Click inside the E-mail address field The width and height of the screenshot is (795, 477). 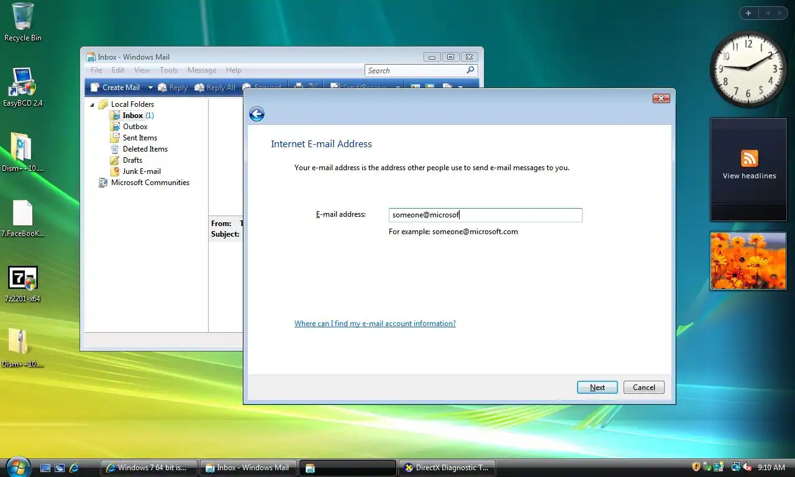click(485, 215)
